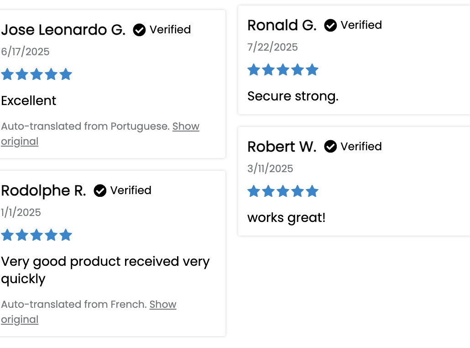Click the review date 7/22/2025
470x348 pixels.
point(272,47)
